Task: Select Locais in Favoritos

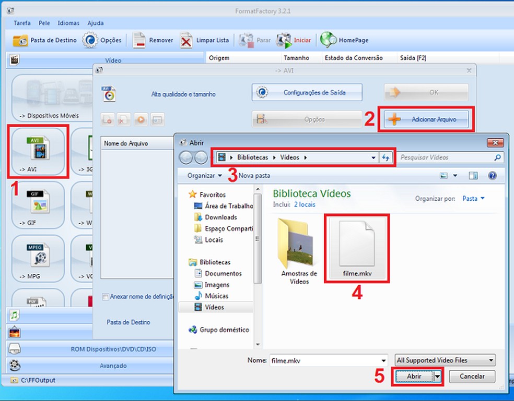Action: point(208,240)
